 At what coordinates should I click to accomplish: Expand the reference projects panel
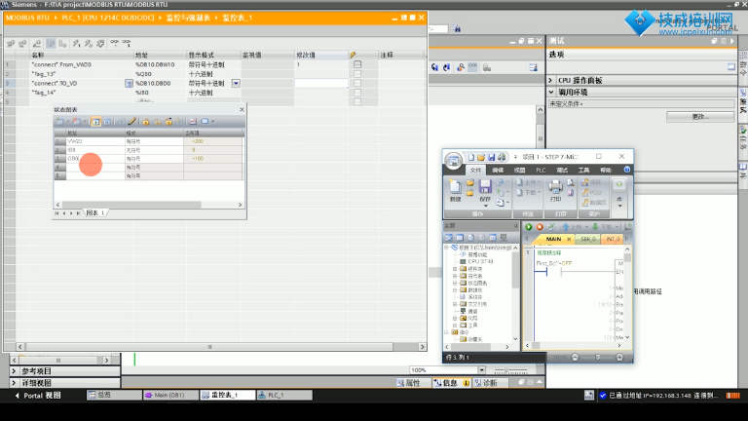(14, 371)
